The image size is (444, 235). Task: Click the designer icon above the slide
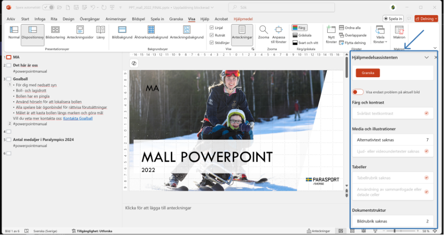(134, 63)
